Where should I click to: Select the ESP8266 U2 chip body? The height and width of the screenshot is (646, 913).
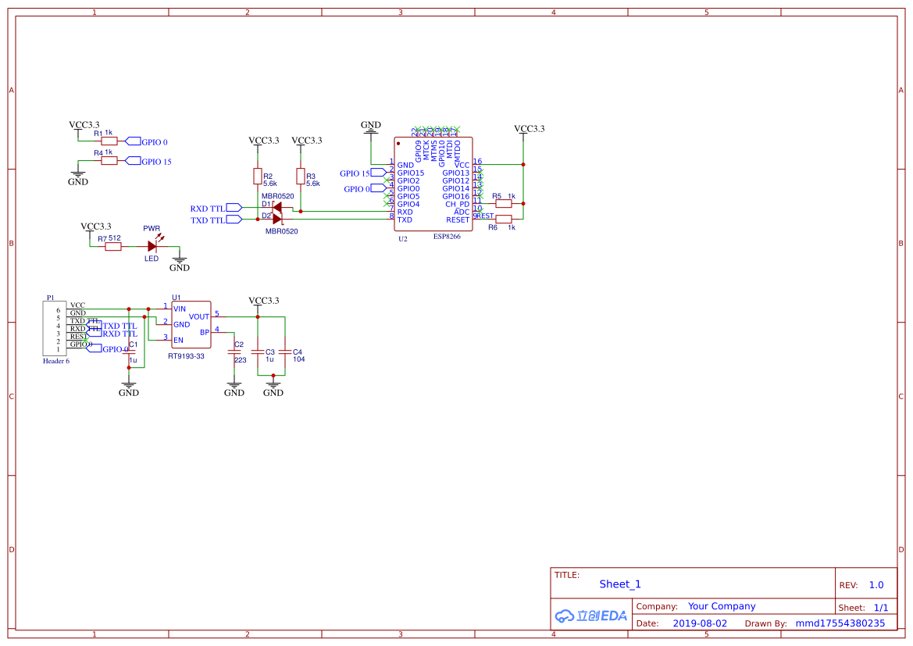[x=433, y=184]
